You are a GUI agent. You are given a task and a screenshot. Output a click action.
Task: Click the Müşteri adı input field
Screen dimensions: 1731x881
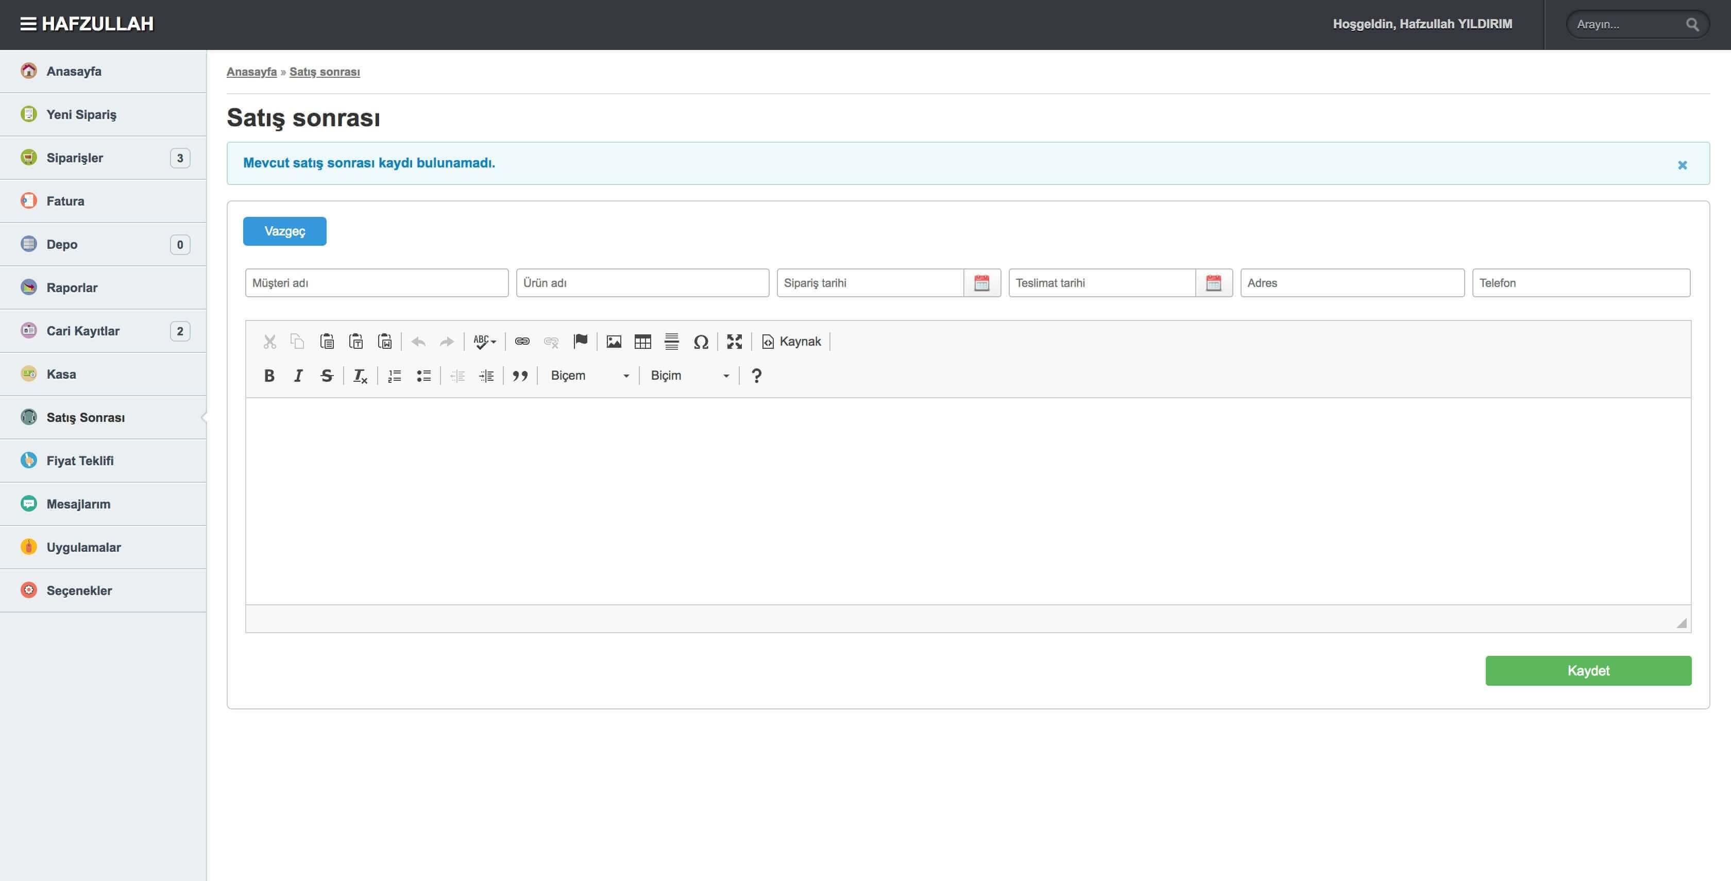point(376,283)
